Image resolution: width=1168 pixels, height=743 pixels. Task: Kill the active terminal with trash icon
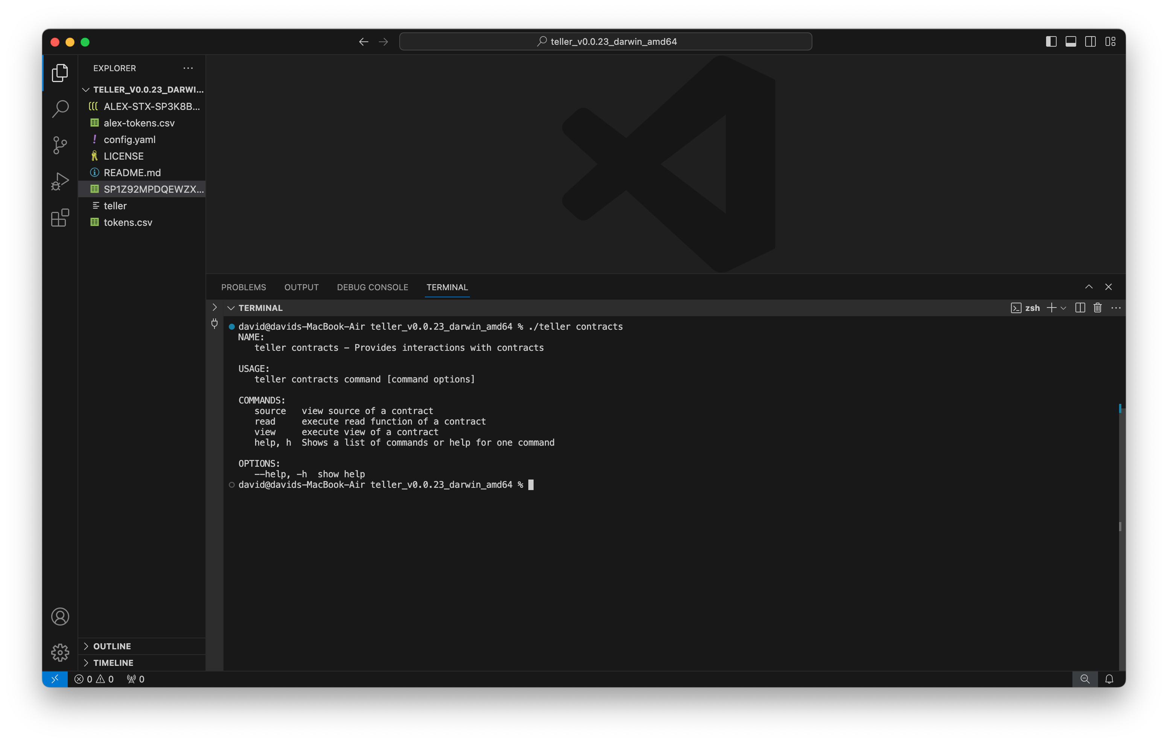(x=1098, y=308)
